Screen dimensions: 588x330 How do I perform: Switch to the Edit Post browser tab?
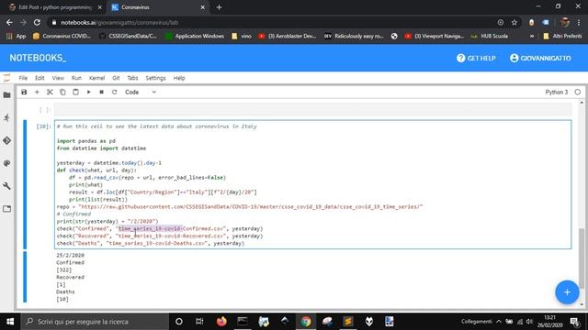(x=55, y=7)
